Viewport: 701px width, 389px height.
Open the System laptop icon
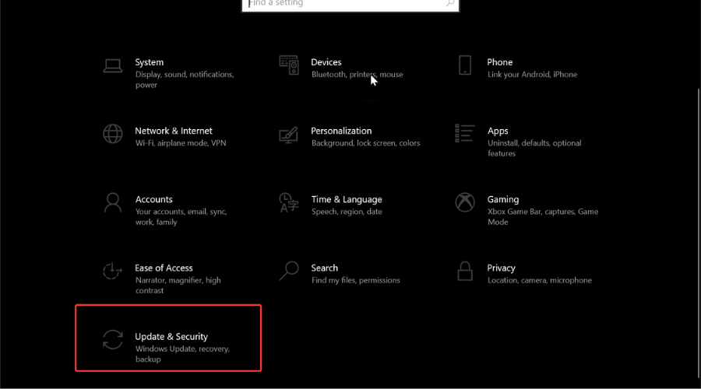click(x=113, y=65)
